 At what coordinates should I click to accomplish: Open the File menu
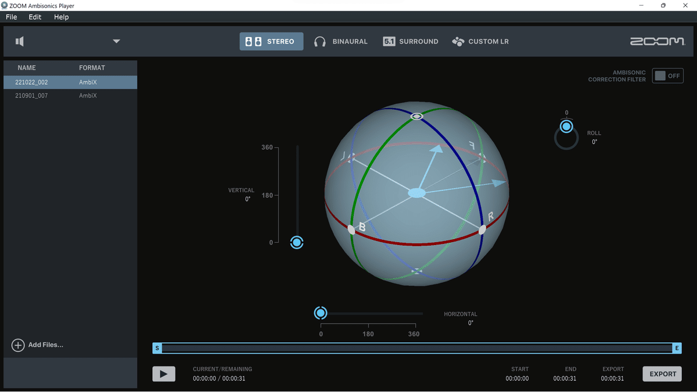pyautogui.click(x=11, y=17)
